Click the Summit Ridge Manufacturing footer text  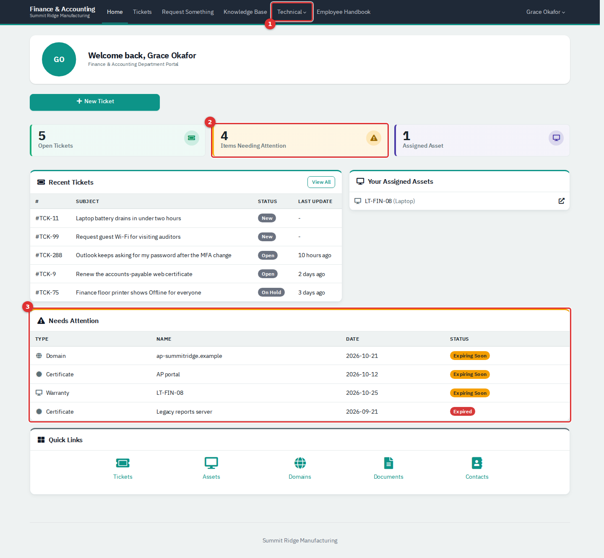[x=300, y=540]
